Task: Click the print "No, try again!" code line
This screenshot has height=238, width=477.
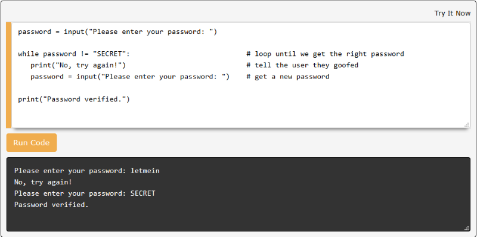Action: pyautogui.click(x=78, y=65)
